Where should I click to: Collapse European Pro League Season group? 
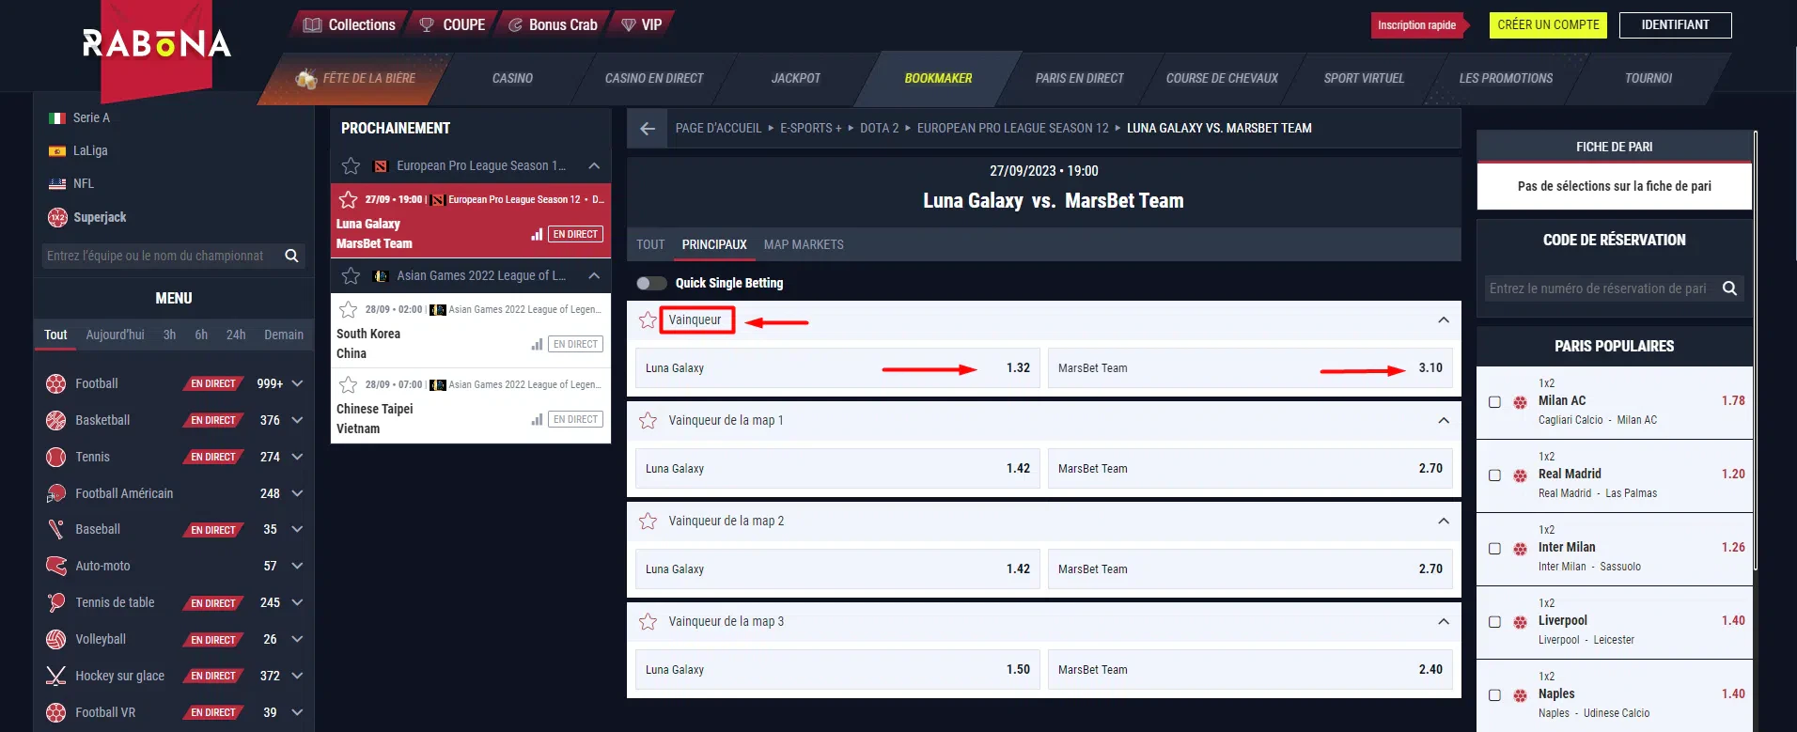pos(594,166)
